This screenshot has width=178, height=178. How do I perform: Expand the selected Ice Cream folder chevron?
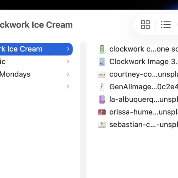68,49
